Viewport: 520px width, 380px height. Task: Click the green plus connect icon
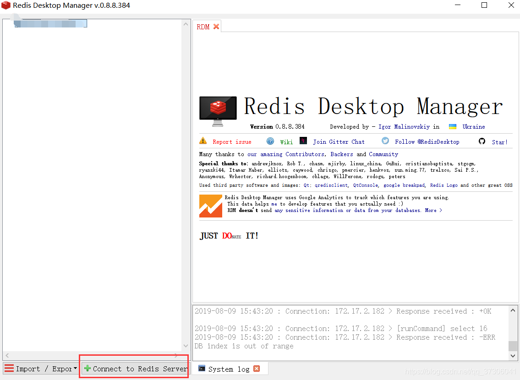87,368
